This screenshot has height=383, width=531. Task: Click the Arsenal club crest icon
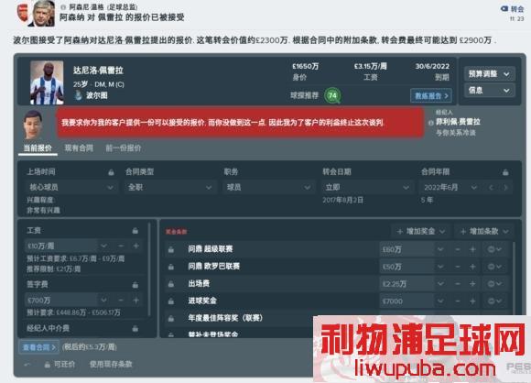(23, 13)
